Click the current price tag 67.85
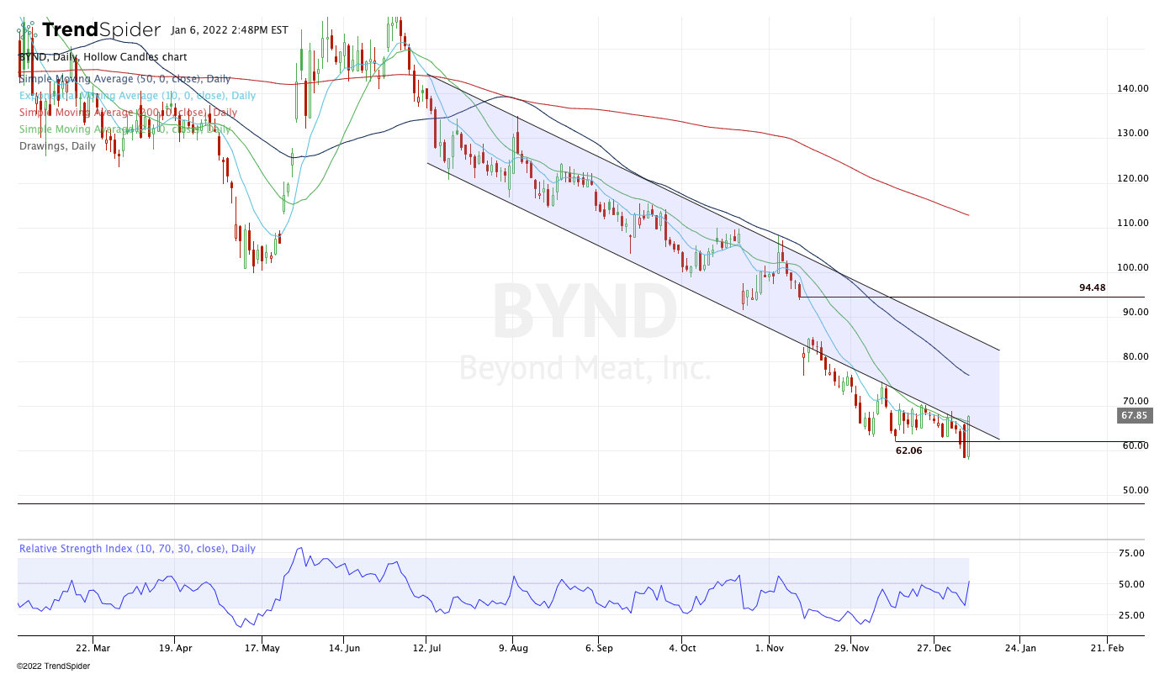The width and height of the screenshot is (1170, 674). (1134, 415)
